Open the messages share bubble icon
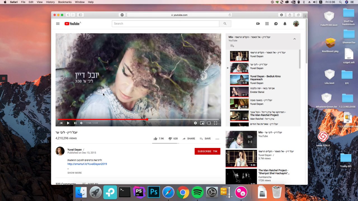 276,24
